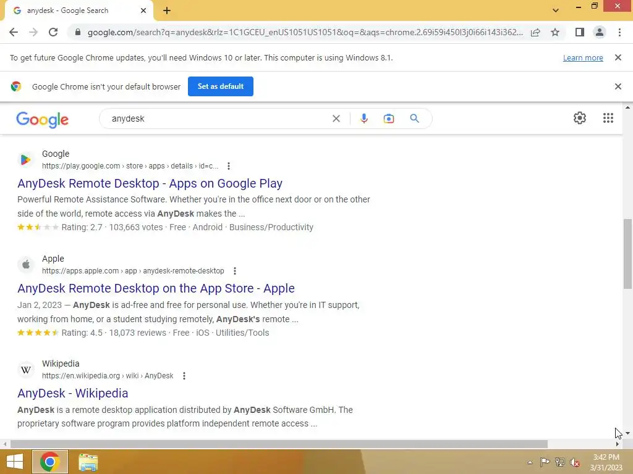
Task: Open more options for the Apple result
Action: [234, 271]
